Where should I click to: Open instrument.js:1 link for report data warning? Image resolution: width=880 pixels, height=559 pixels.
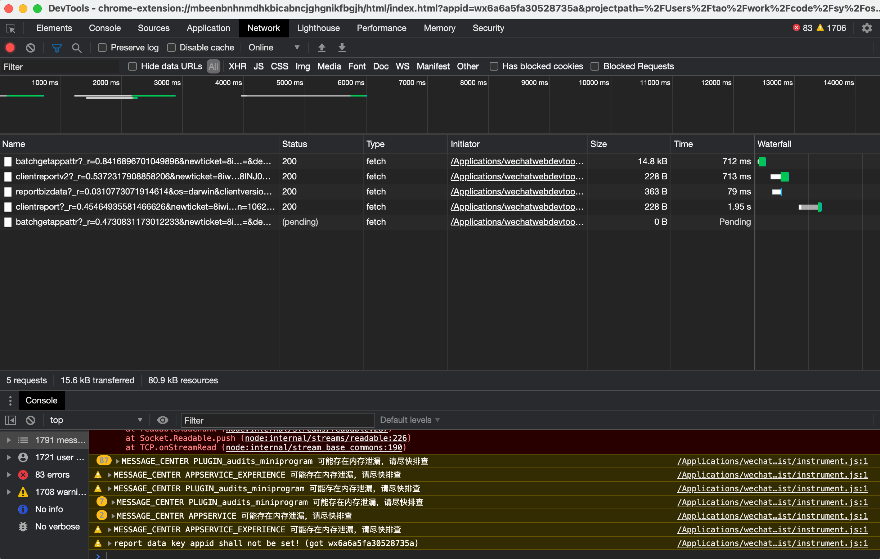click(x=772, y=543)
